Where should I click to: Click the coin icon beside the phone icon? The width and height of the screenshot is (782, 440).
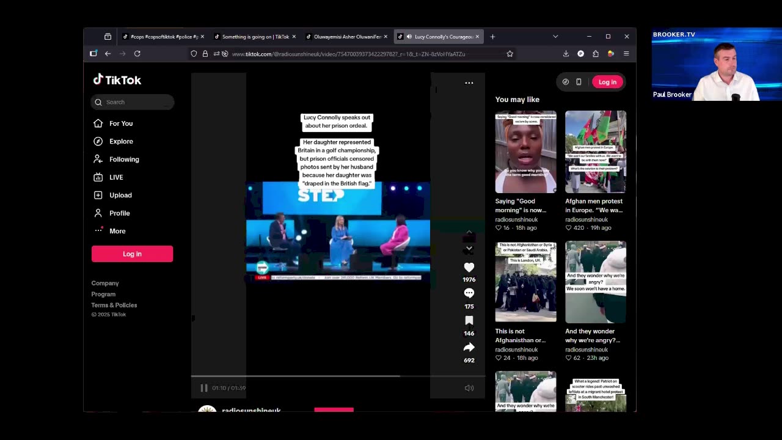[x=566, y=82]
